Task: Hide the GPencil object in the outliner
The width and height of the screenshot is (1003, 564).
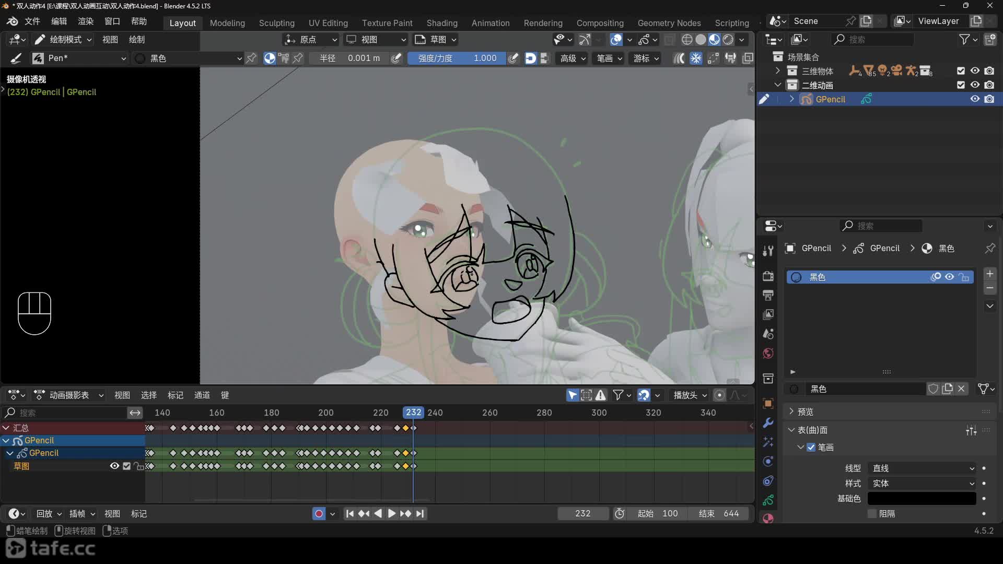Action: [x=975, y=99]
